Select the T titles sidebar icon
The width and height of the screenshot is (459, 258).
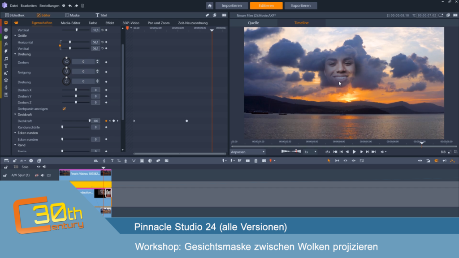point(6,66)
